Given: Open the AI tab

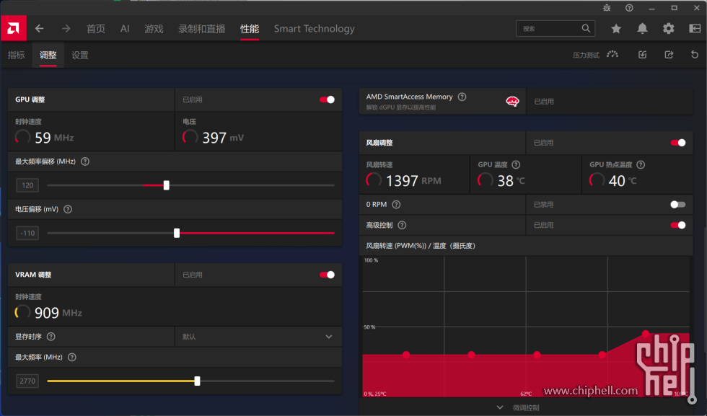Looking at the screenshot, I should 125,29.
